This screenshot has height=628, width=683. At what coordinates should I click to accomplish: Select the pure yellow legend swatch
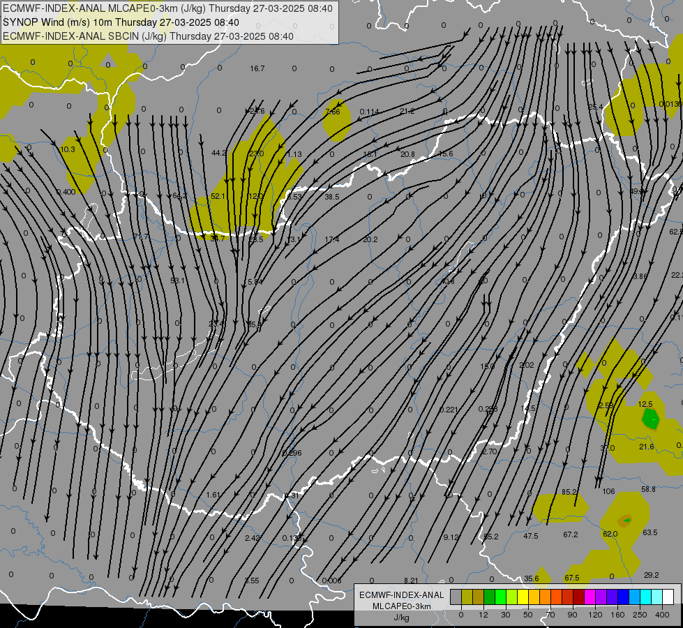pyautogui.click(x=523, y=597)
